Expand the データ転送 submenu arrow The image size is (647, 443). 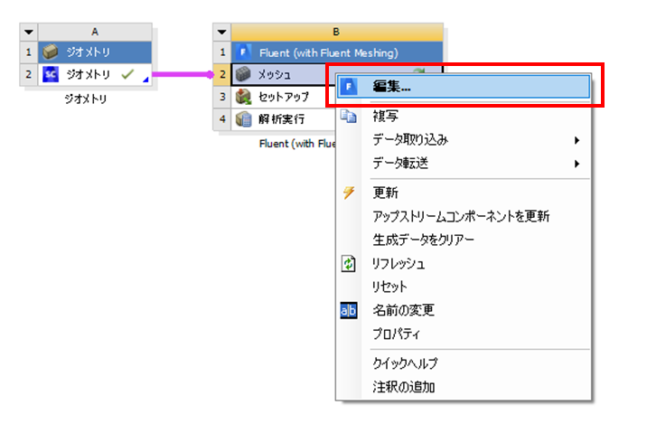[x=577, y=164]
